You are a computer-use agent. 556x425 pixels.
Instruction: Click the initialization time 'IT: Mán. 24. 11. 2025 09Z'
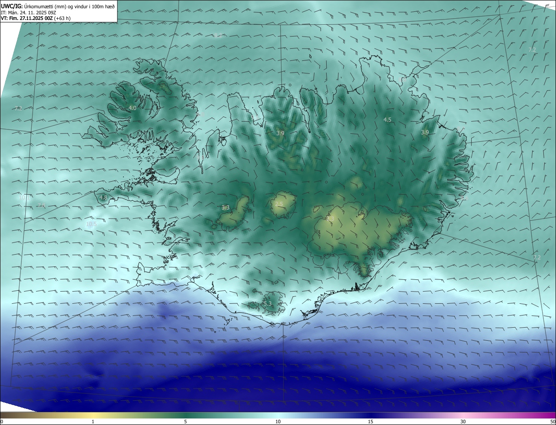pos(28,13)
